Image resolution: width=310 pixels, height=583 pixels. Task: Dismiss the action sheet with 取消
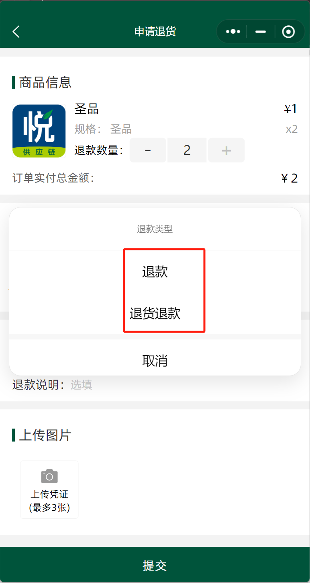[x=155, y=361]
